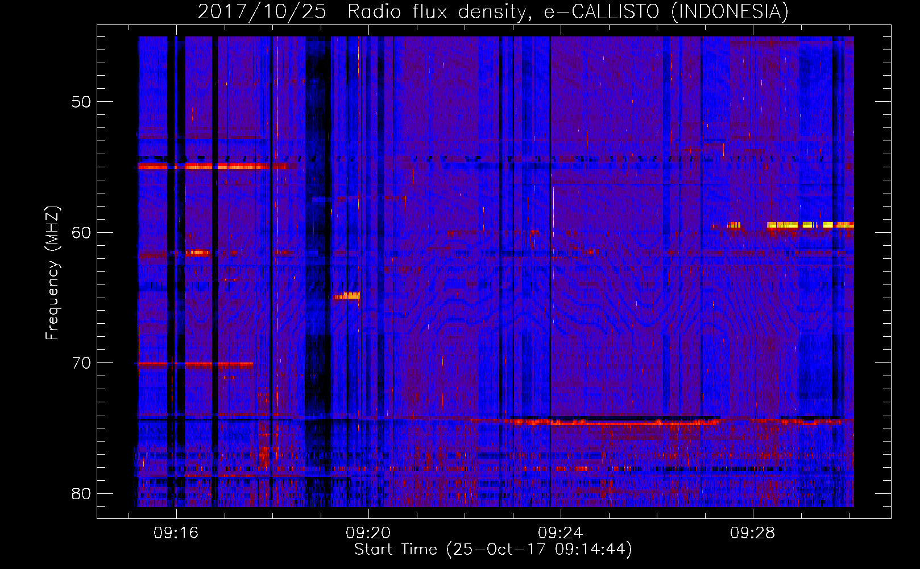This screenshot has height=569, width=920.
Task: Click the 09:16 time tick label
Action: [176, 533]
